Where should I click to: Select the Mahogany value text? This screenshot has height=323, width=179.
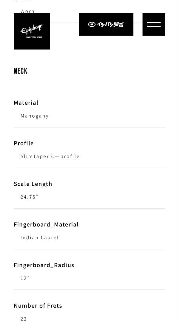tap(34, 116)
